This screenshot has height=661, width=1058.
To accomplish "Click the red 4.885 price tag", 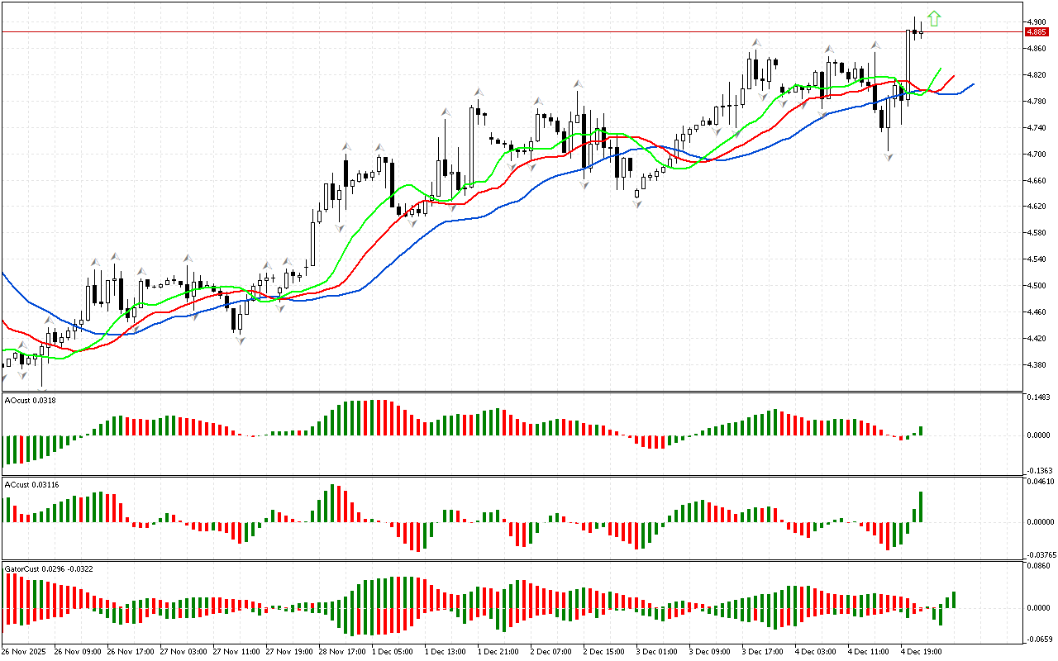I will pos(1036,32).
